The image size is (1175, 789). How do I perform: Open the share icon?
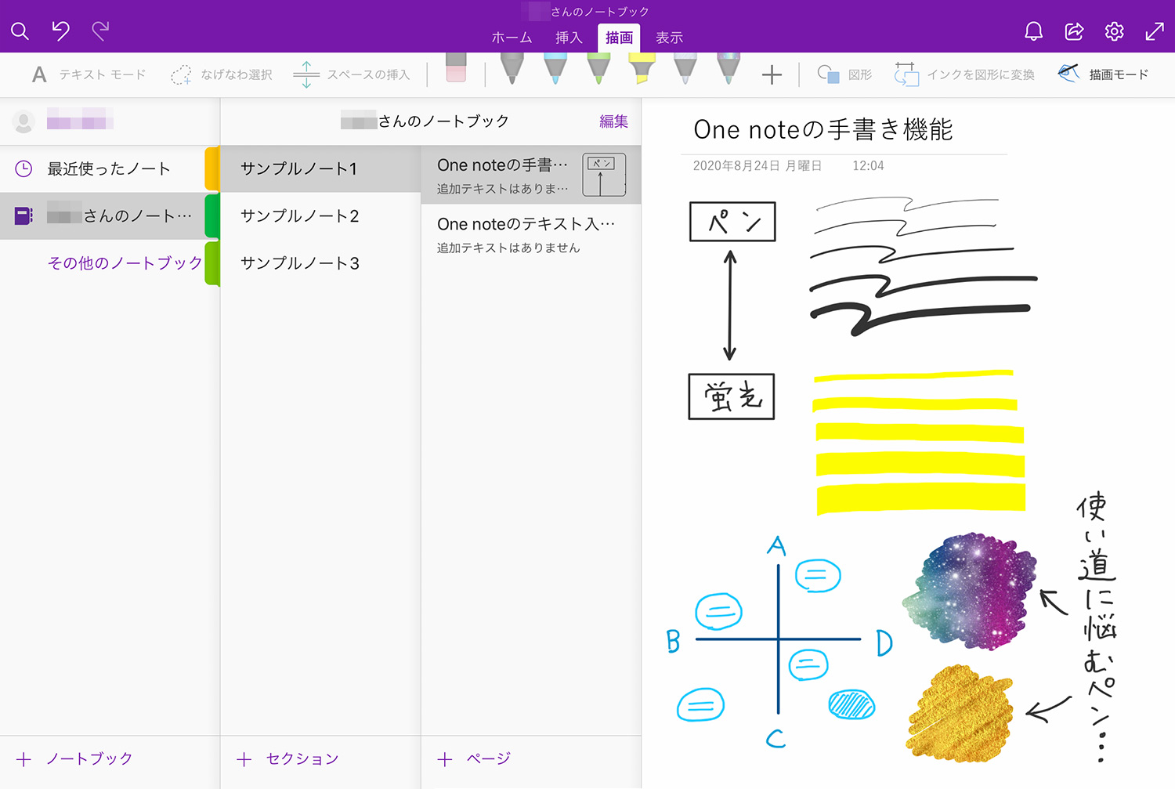pyautogui.click(x=1074, y=31)
